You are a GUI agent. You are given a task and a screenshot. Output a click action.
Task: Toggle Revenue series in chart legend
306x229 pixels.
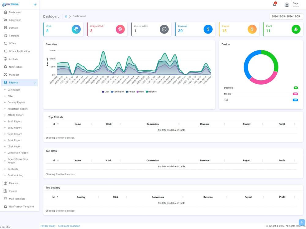point(151,92)
